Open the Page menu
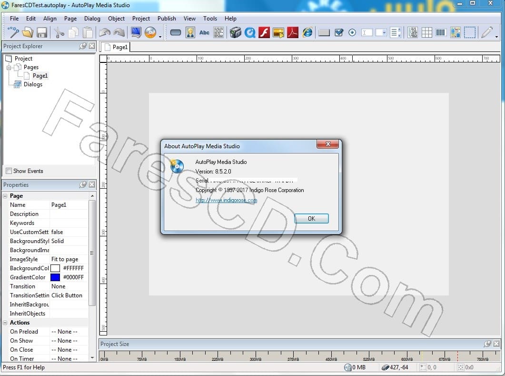 click(x=70, y=19)
